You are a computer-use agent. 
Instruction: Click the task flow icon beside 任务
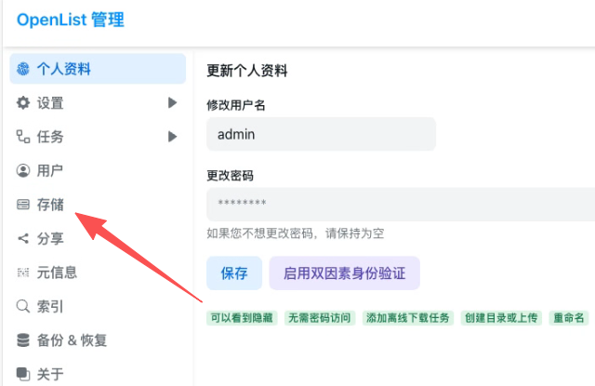23,137
